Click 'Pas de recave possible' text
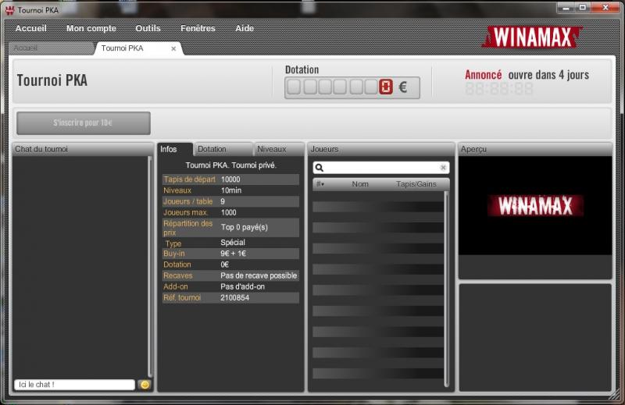 pyautogui.click(x=259, y=275)
